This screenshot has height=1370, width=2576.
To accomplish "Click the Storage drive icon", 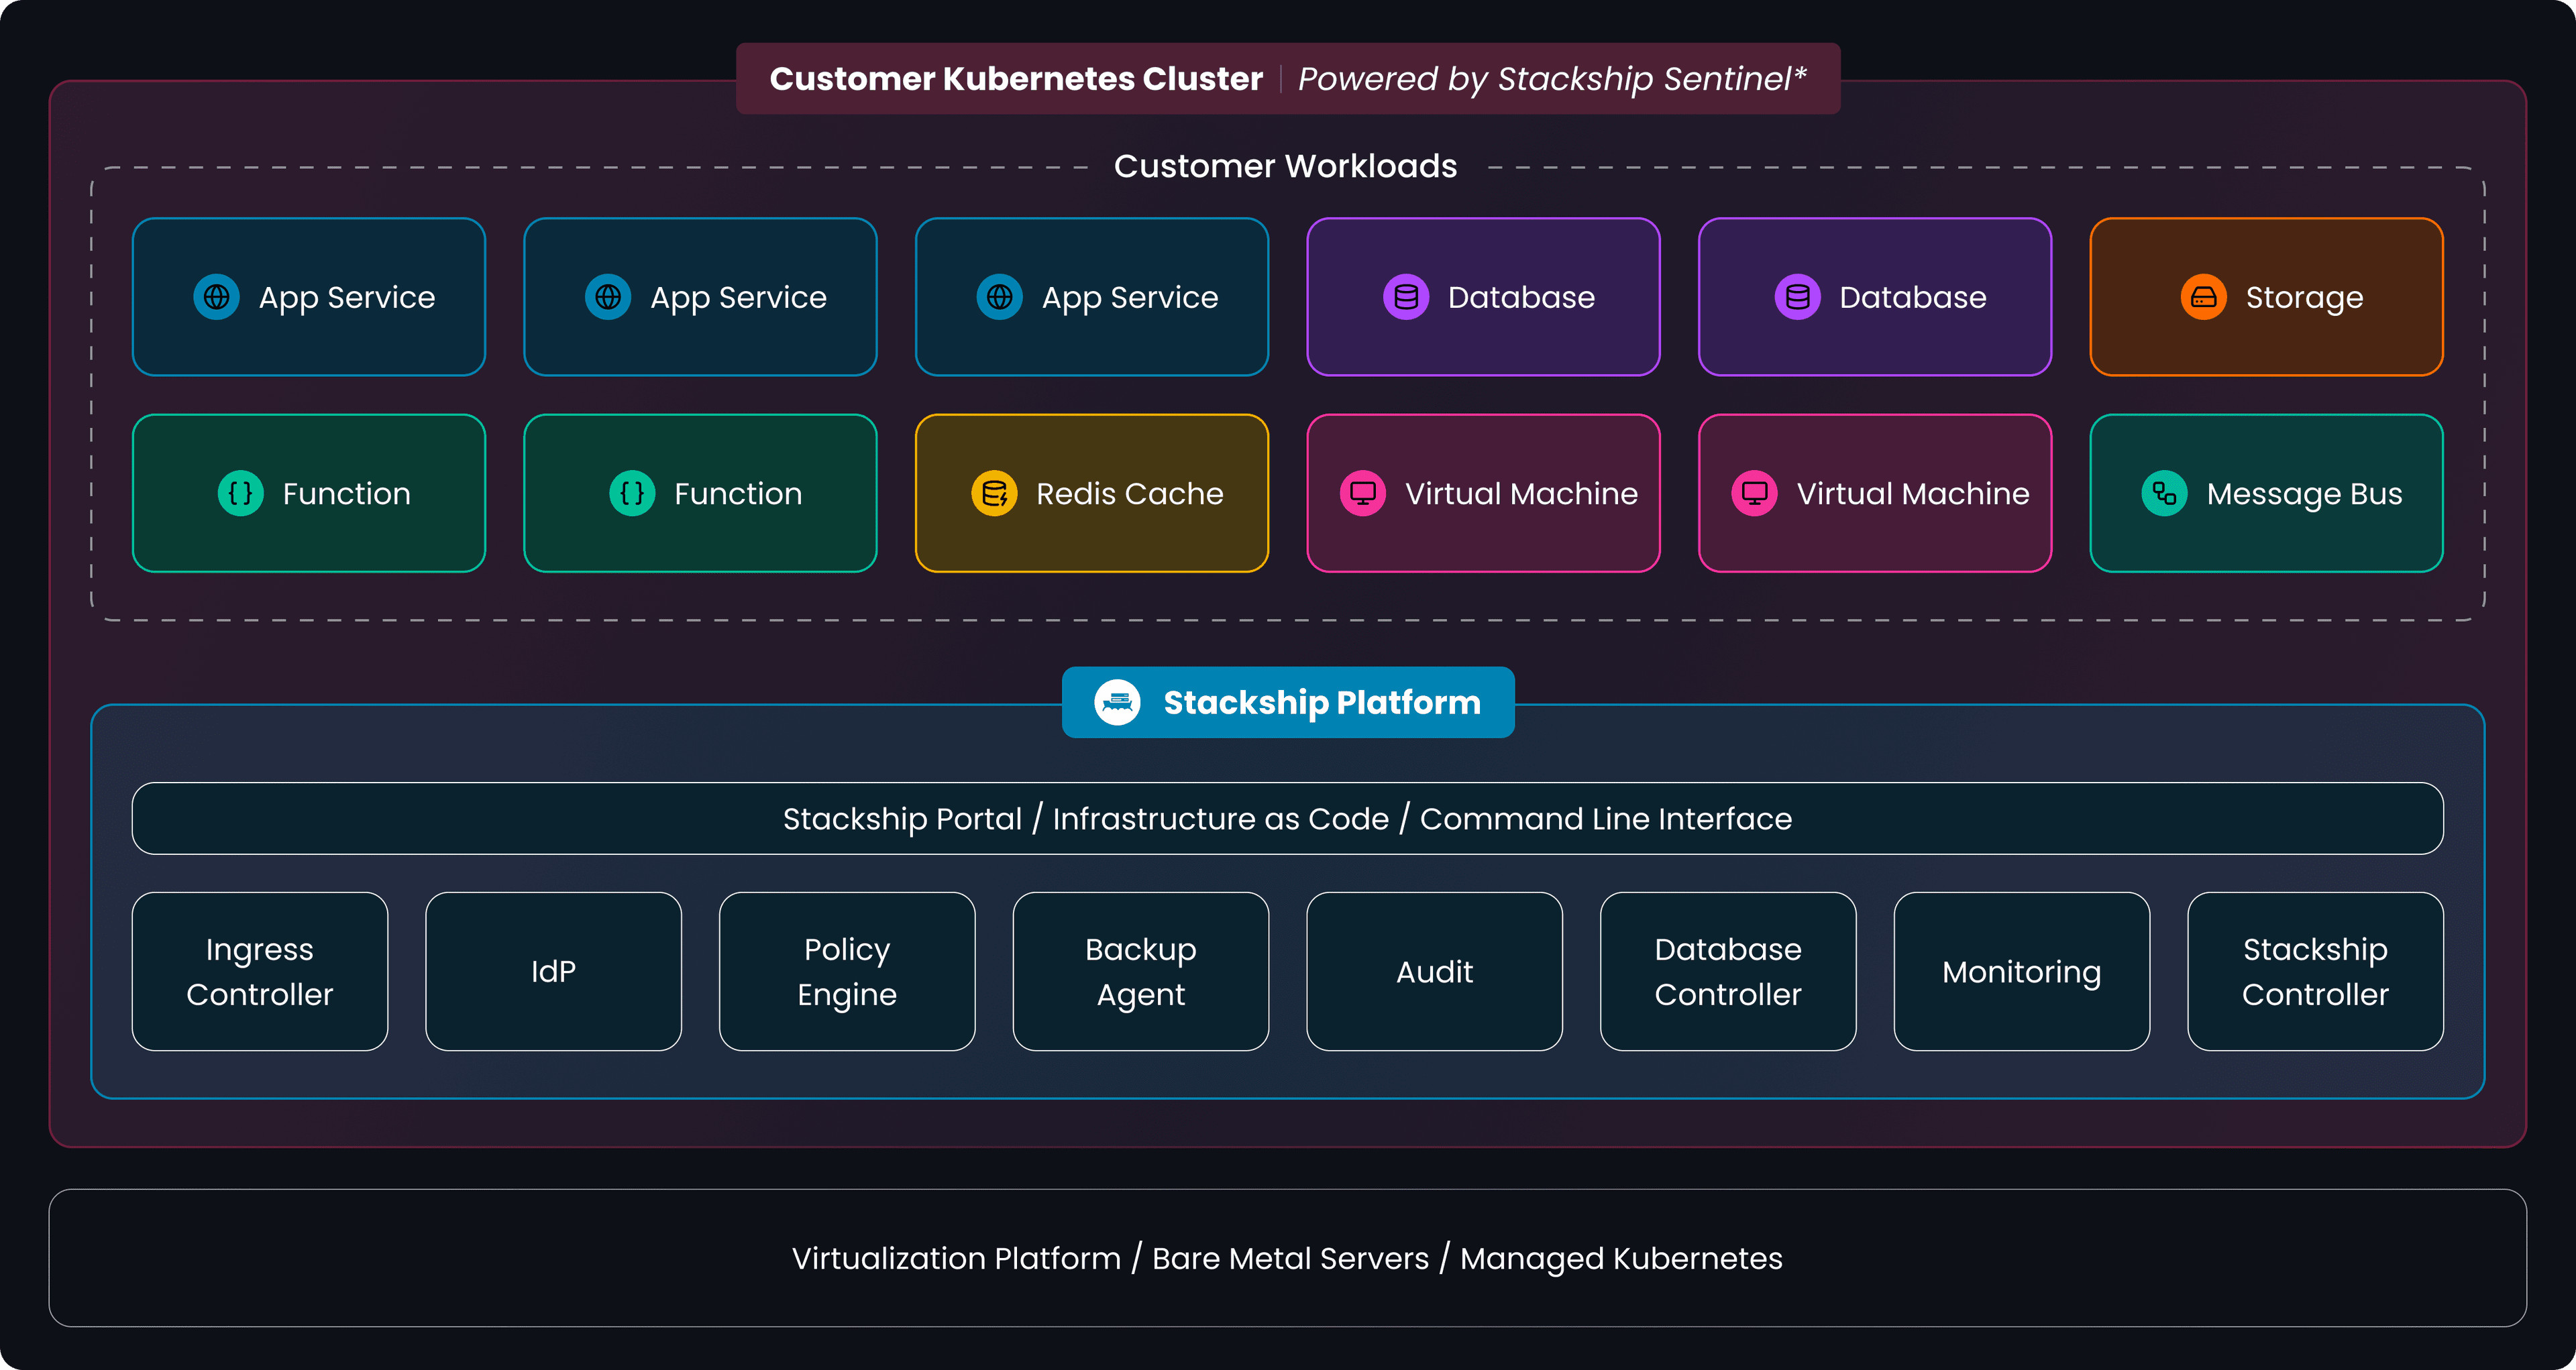I will click(2203, 297).
